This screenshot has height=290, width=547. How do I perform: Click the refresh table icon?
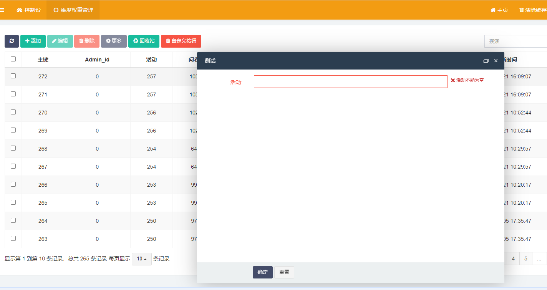tap(12, 41)
